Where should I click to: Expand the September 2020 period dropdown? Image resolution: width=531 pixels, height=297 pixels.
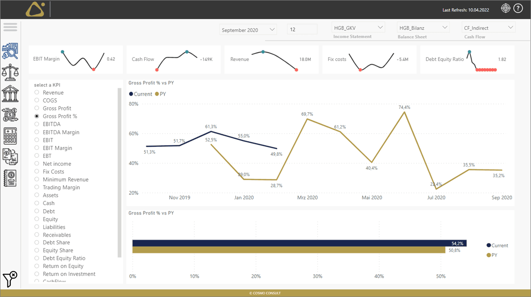coord(249,30)
